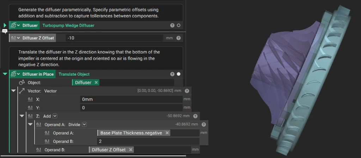Remove Base Plate Thickness.negative chip

[x=167, y=133]
